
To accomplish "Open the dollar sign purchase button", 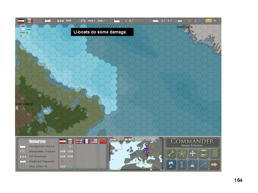I will 182,164.
